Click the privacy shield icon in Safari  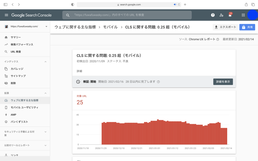(73, 5)
